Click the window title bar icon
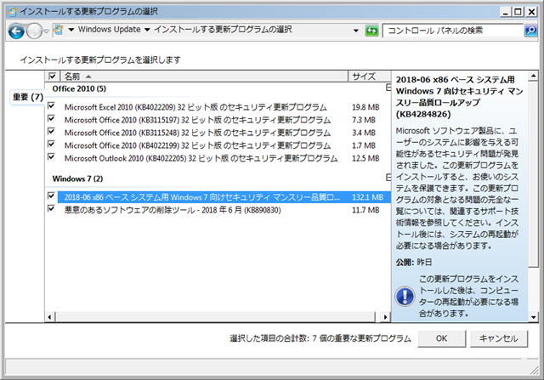544x380 pixels. pos(12,11)
